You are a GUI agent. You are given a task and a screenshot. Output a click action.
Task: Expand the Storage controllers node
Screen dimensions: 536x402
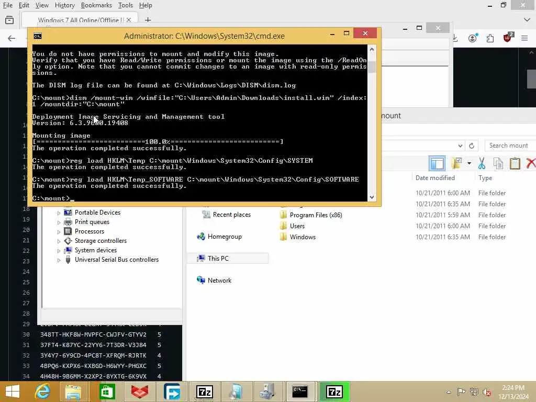59,241
